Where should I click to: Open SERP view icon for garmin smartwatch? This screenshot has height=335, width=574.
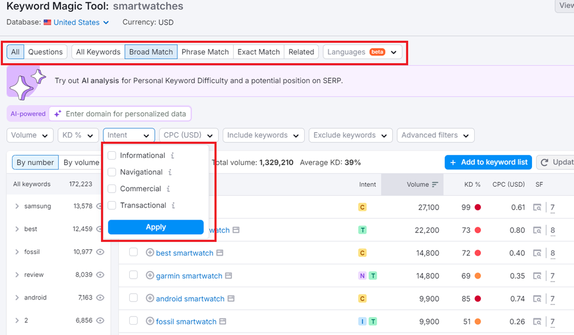228,276
